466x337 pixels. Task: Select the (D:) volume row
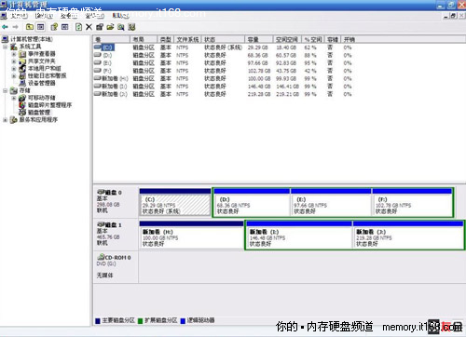(x=223, y=55)
